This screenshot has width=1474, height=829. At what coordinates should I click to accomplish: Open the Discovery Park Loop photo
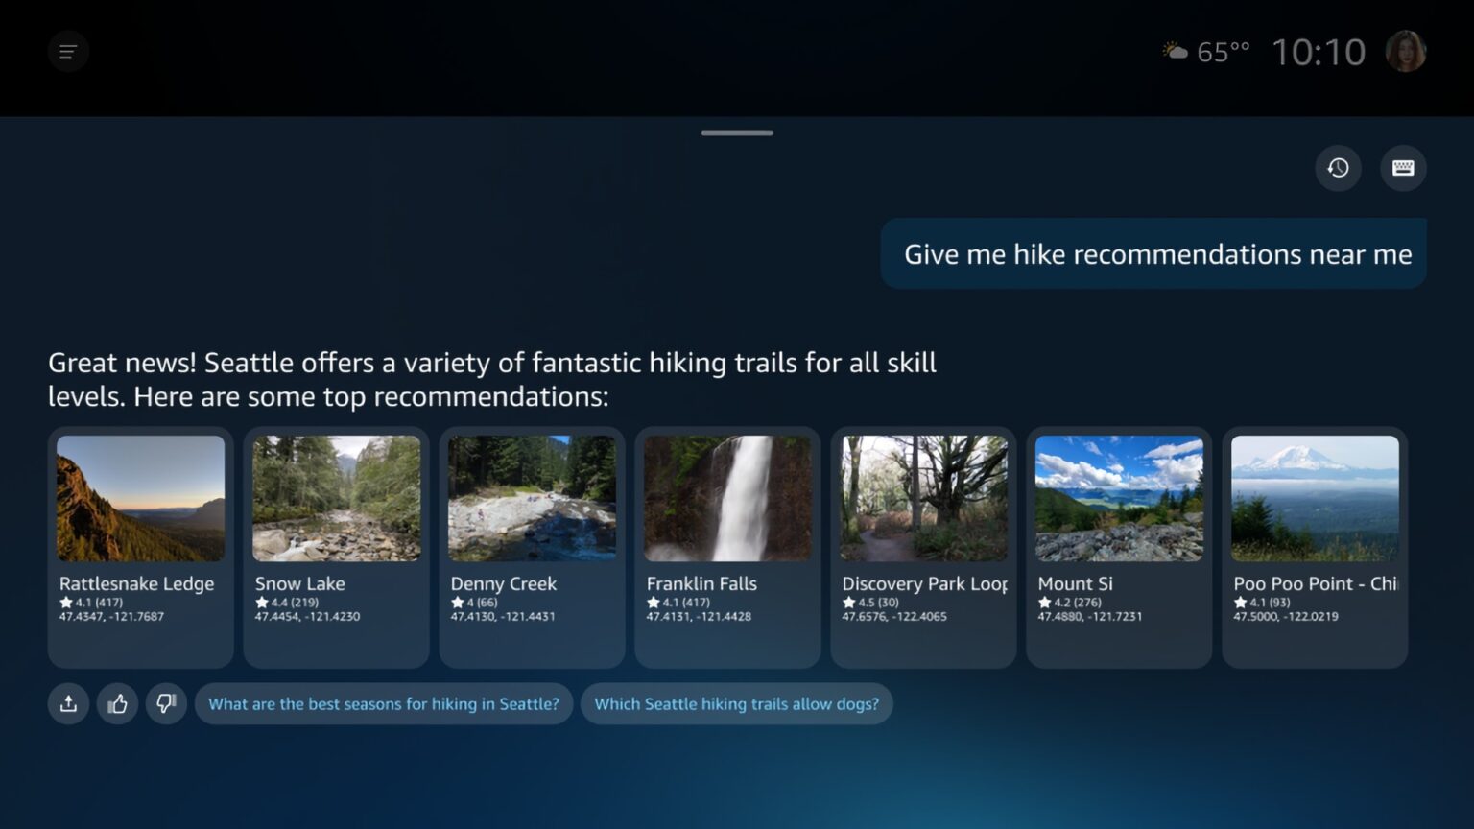coord(924,499)
